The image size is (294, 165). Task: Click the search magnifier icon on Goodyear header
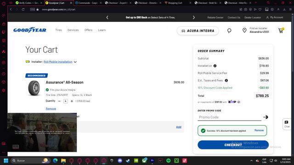pyautogui.click(x=229, y=31)
